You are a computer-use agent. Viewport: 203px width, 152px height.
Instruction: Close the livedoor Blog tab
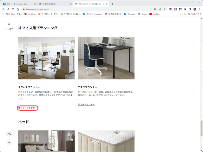[x=35, y=4]
